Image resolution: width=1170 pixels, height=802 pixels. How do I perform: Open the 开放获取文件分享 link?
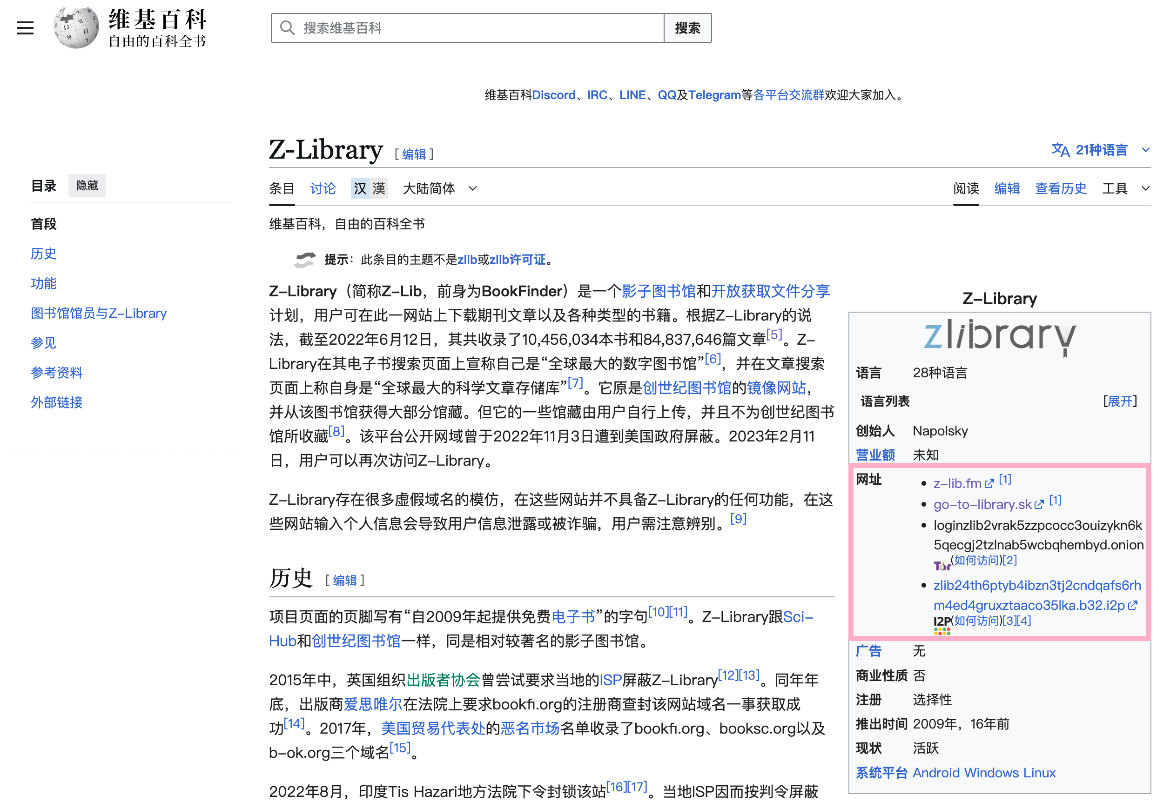pyautogui.click(x=770, y=291)
